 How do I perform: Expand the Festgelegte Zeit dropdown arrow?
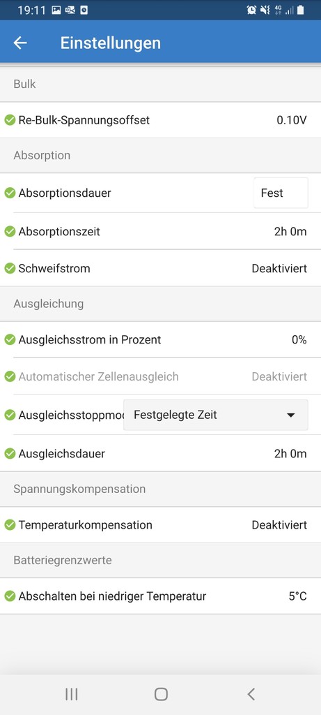tap(291, 415)
